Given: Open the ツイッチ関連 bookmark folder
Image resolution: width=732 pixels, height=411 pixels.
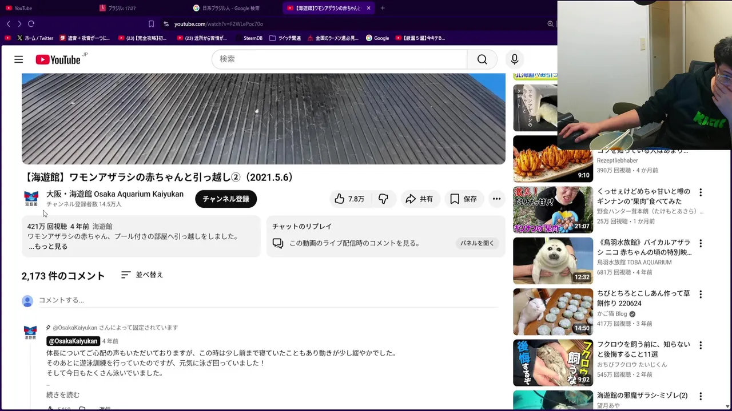Looking at the screenshot, I should [x=285, y=38].
